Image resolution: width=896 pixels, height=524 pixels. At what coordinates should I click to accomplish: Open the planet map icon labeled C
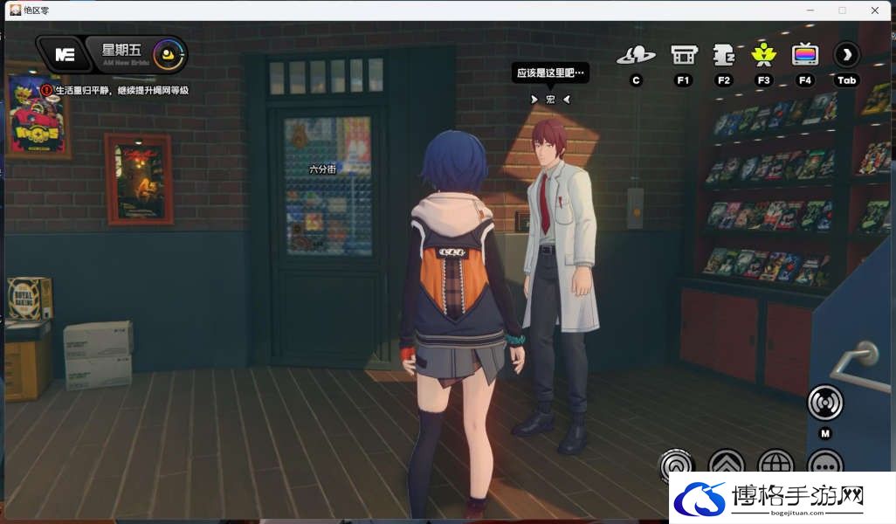click(636, 55)
